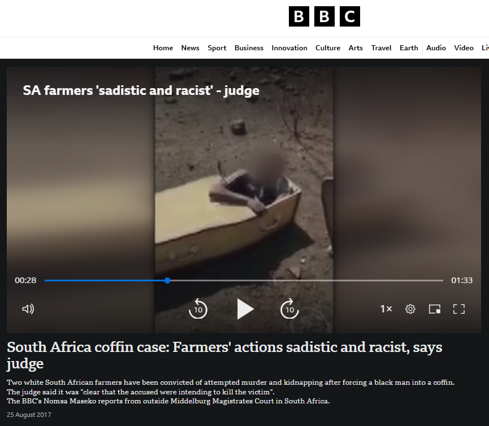Enable picture-in-picture mode

click(x=434, y=309)
